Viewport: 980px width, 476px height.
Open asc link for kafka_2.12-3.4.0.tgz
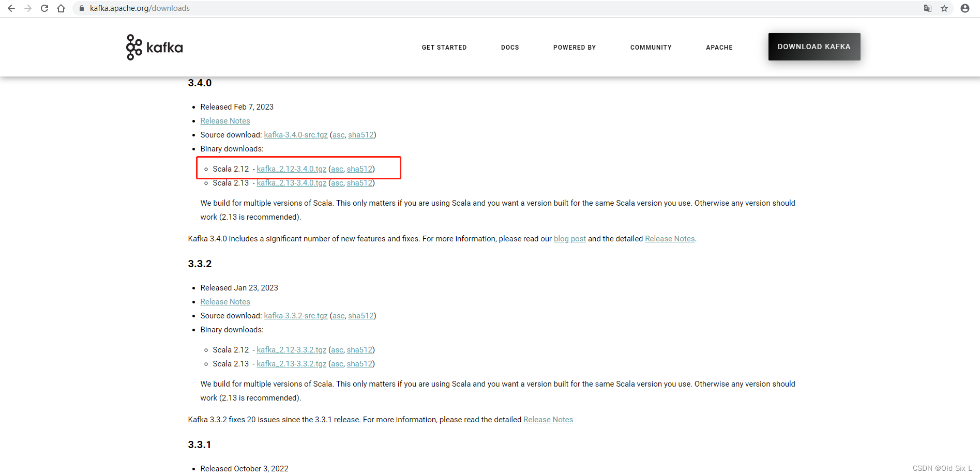coord(337,169)
